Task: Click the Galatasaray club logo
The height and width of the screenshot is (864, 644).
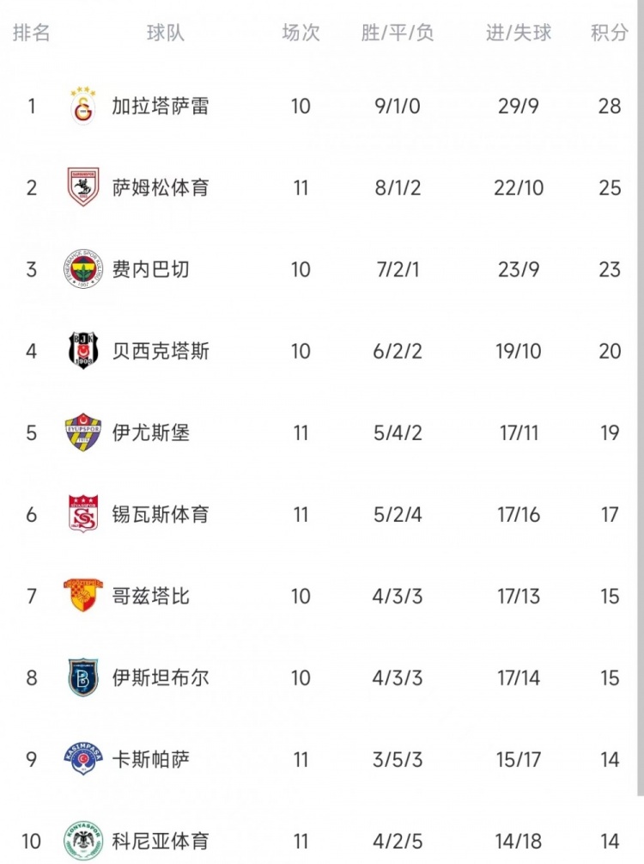Action: [83, 105]
